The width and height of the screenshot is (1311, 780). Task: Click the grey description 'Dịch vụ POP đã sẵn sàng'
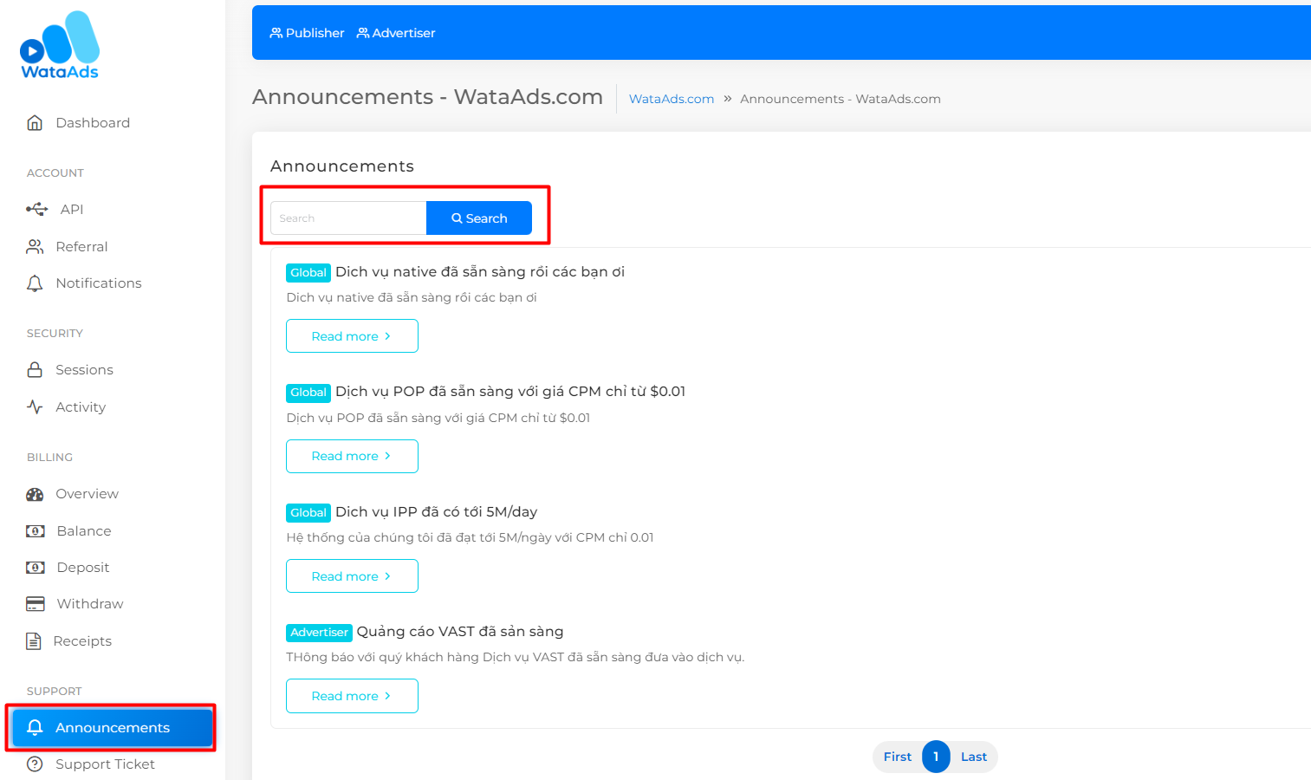438,418
